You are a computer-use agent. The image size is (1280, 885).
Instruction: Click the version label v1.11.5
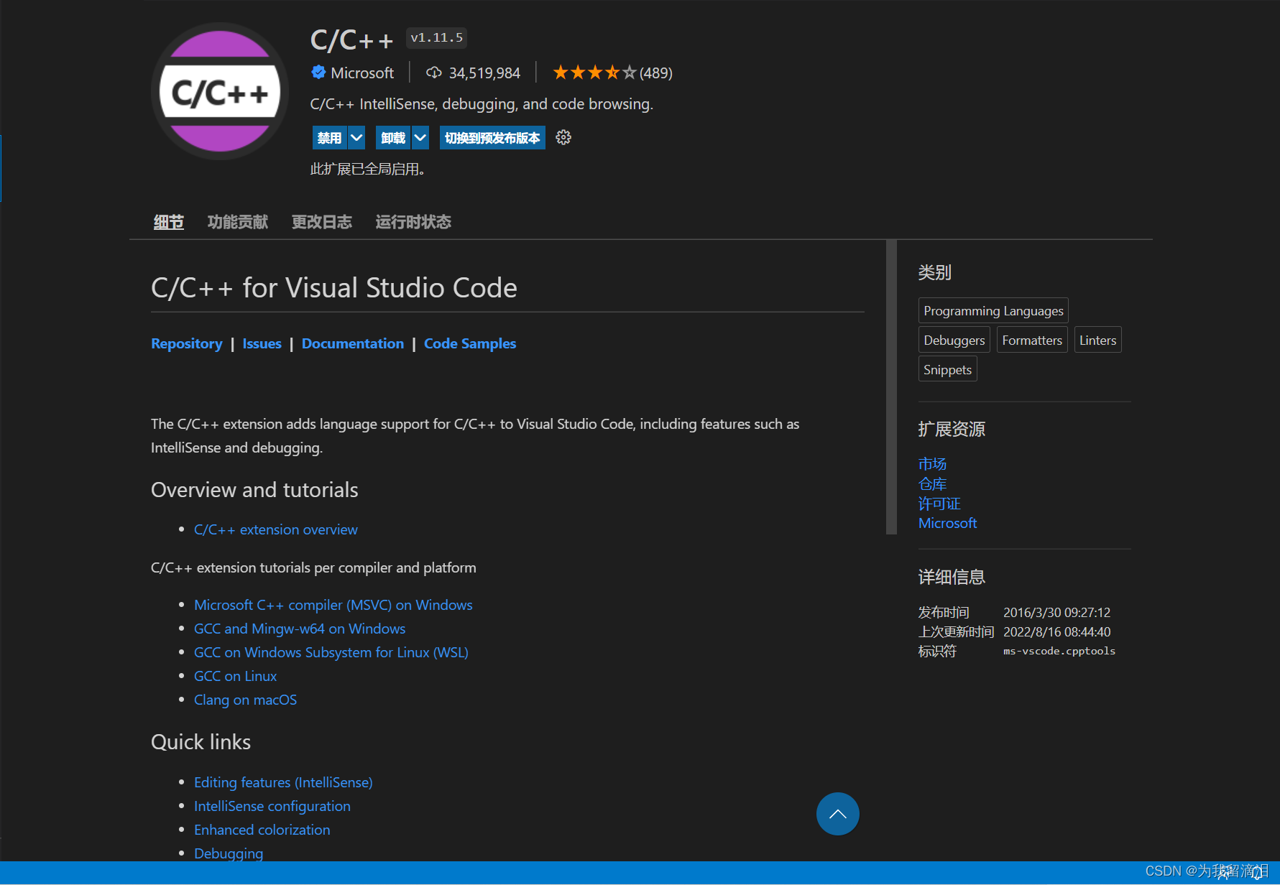coord(437,38)
